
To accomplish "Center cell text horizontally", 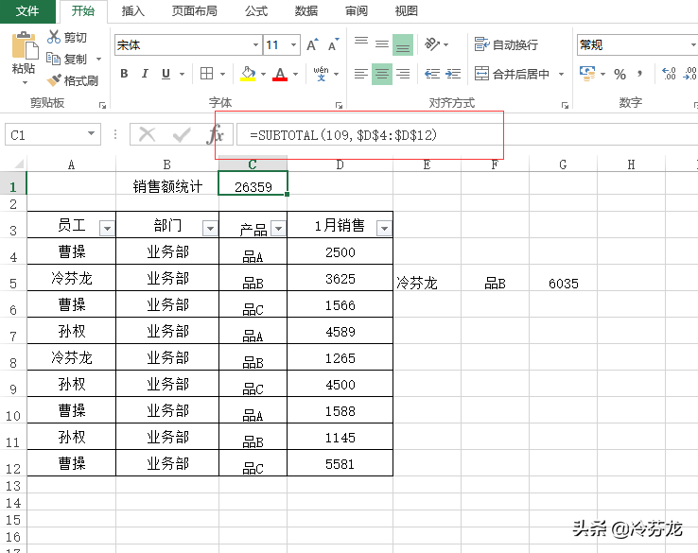I will [382, 74].
